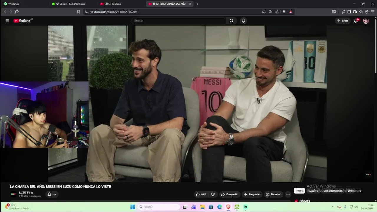Dislike the video

coord(213,194)
